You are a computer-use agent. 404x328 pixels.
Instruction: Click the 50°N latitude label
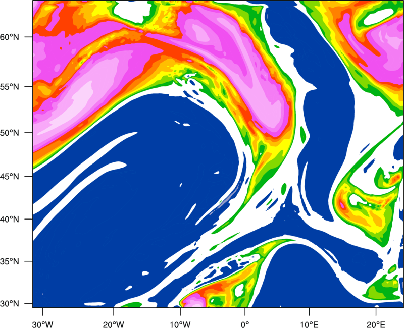[x=10, y=133]
